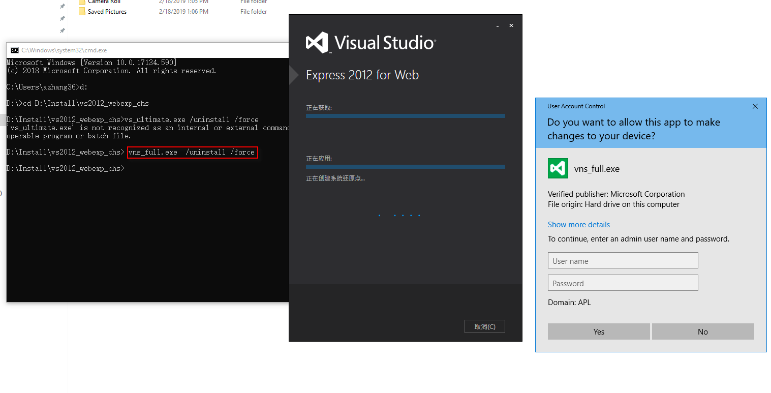
Task: Select the Password input field
Action: [623, 283]
